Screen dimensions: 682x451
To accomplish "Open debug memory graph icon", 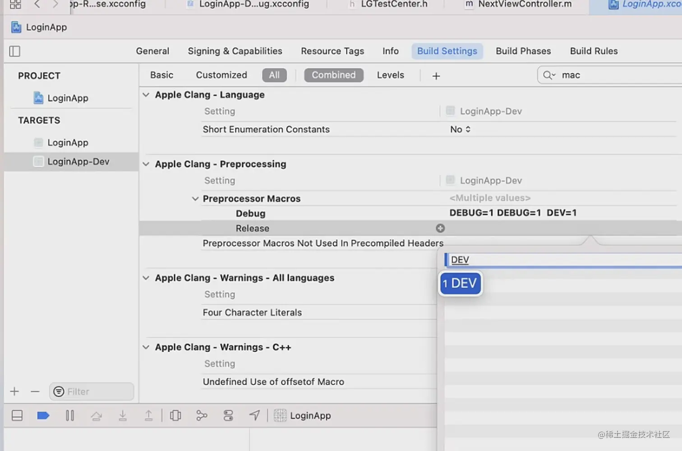I will (202, 415).
